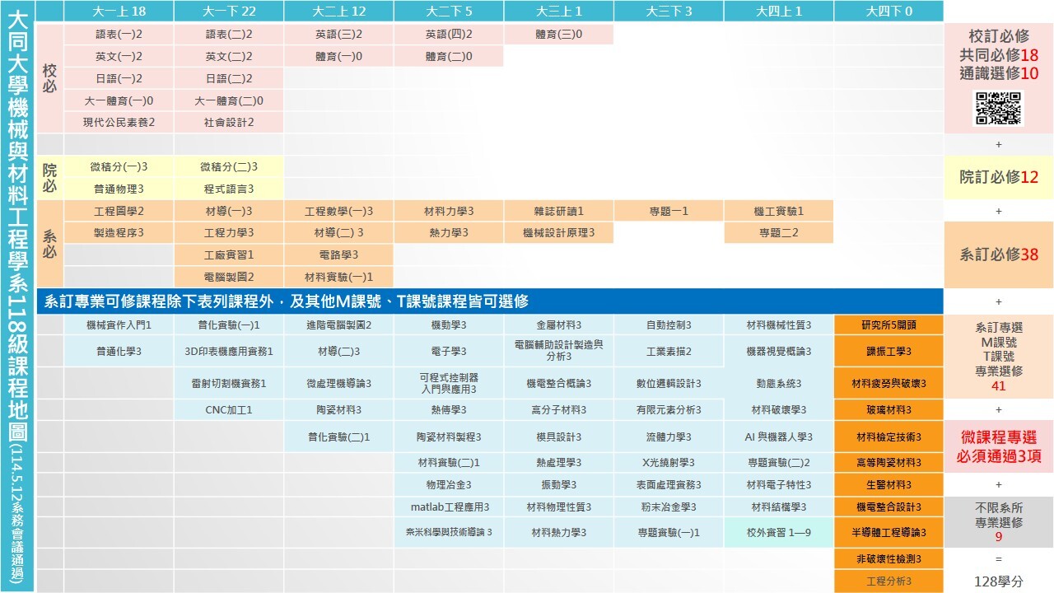Click the matlab工程應用3 elective cell

tap(449, 507)
